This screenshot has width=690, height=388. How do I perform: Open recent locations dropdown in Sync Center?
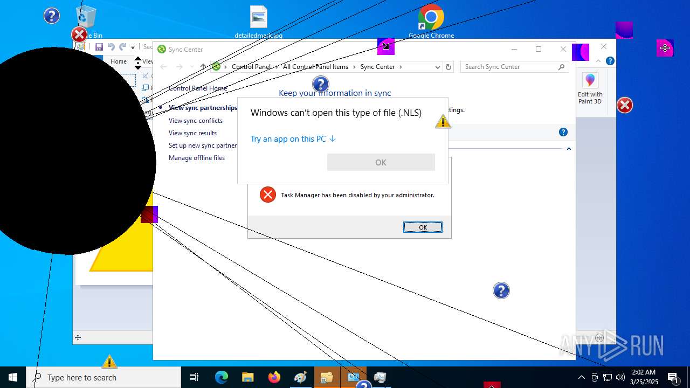(x=192, y=67)
